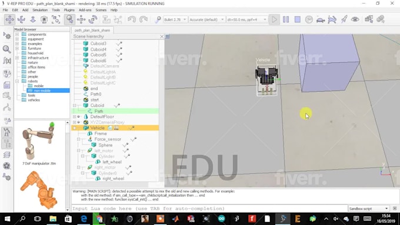
Task: Open the Sandbox script dropdown
Action: tap(369, 209)
